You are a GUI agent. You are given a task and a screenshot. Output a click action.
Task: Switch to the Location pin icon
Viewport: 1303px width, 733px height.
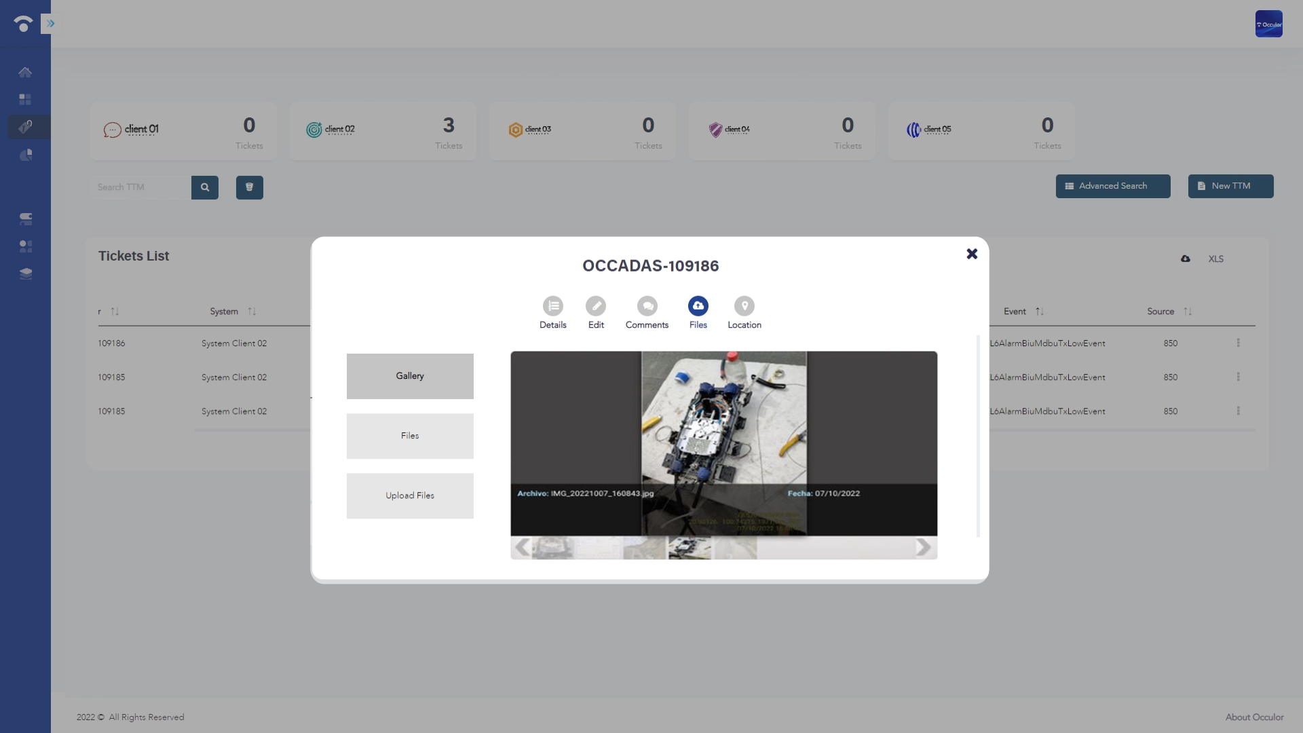tap(744, 306)
